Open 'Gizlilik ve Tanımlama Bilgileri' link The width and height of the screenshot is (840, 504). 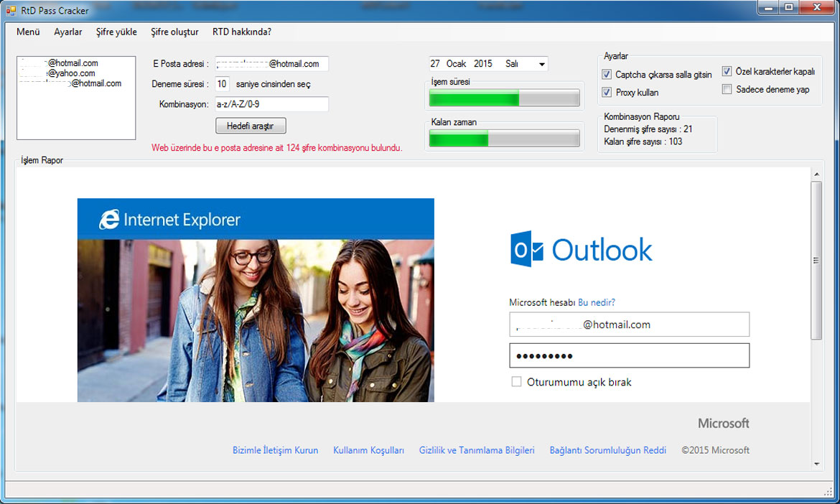477,450
